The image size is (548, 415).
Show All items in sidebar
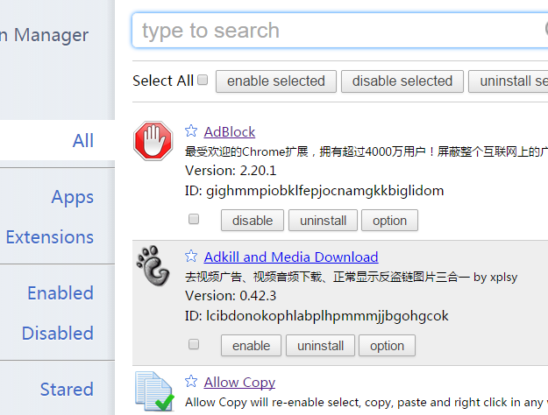click(82, 141)
